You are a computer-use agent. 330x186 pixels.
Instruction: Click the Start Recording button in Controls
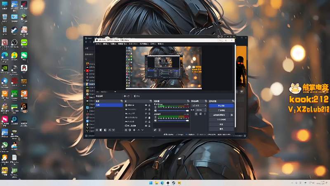point(221,110)
